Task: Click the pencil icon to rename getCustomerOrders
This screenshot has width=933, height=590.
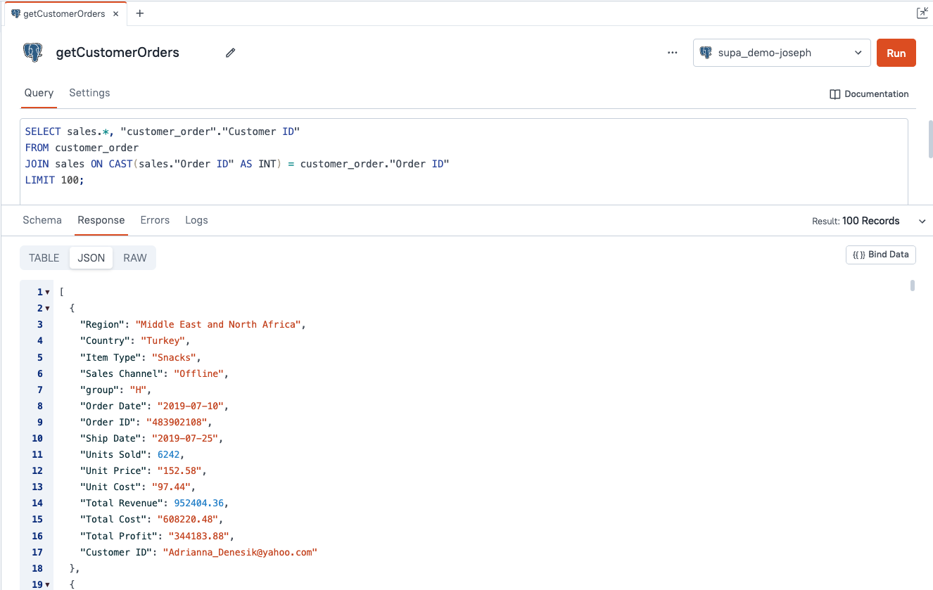Action: point(230,53)
